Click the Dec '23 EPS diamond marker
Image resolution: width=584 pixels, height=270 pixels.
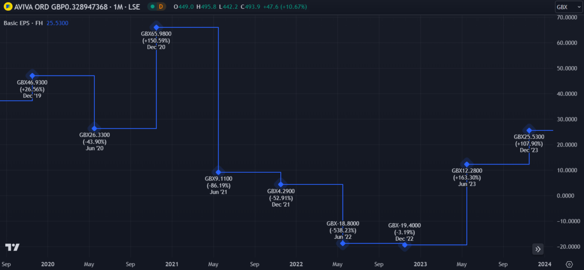coord(529,130)
